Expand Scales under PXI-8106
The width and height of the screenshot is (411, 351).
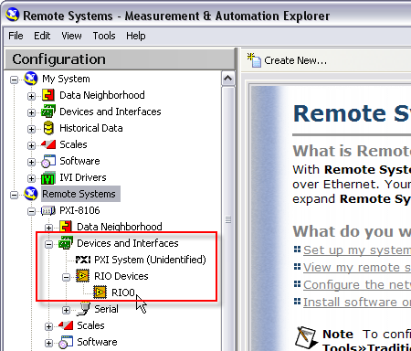point(48,326)
